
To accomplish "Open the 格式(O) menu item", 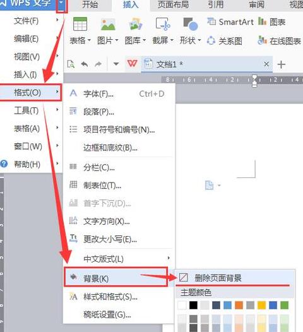I will pos(31,92).
